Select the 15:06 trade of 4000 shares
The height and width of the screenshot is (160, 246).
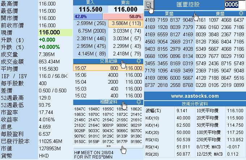108,75
